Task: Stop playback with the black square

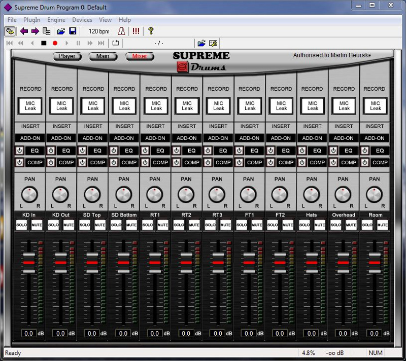Action: (x=44, y=43)
